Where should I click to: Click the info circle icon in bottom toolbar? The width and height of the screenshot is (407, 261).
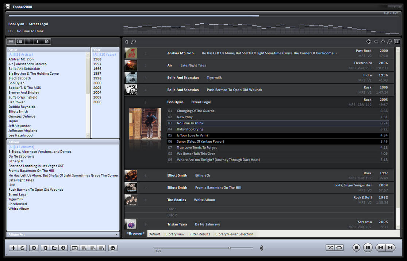(x=63, y=248)
